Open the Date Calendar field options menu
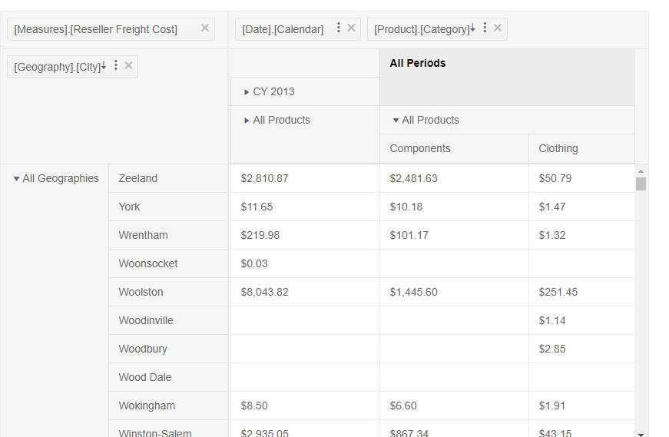669x437 pixels. point(339,28)
